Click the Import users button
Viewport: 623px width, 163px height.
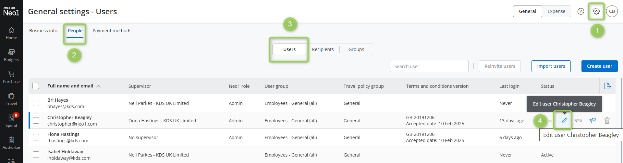551,66
